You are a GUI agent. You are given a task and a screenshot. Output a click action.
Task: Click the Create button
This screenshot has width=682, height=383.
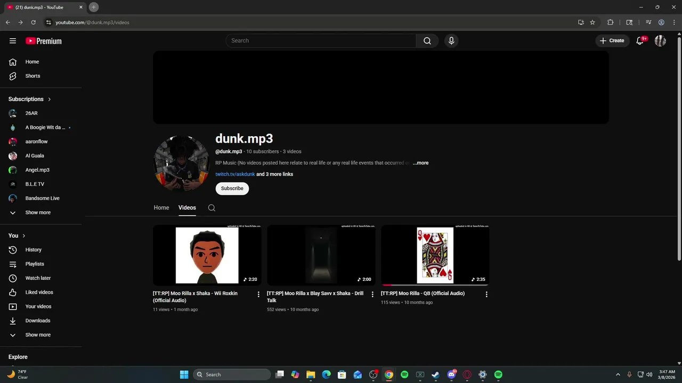click(x=612, y=41)
